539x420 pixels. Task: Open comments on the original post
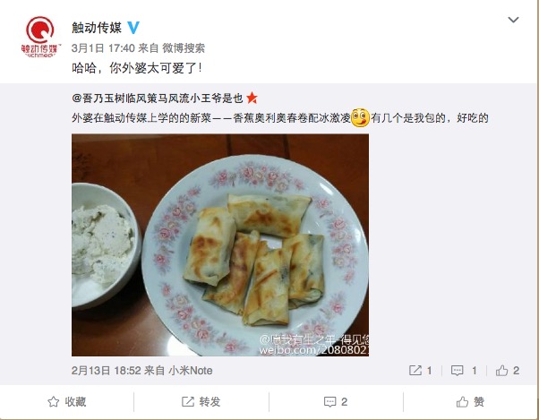click(x=464, y=371)
